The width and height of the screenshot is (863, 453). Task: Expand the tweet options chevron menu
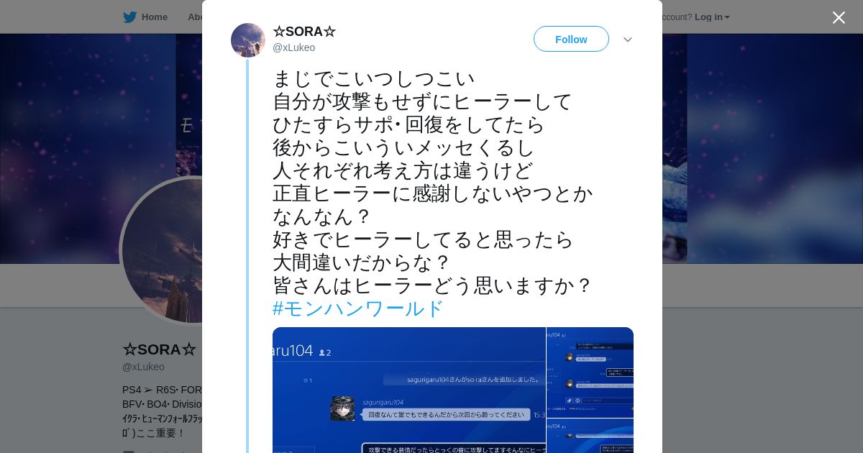coord(628,40)
